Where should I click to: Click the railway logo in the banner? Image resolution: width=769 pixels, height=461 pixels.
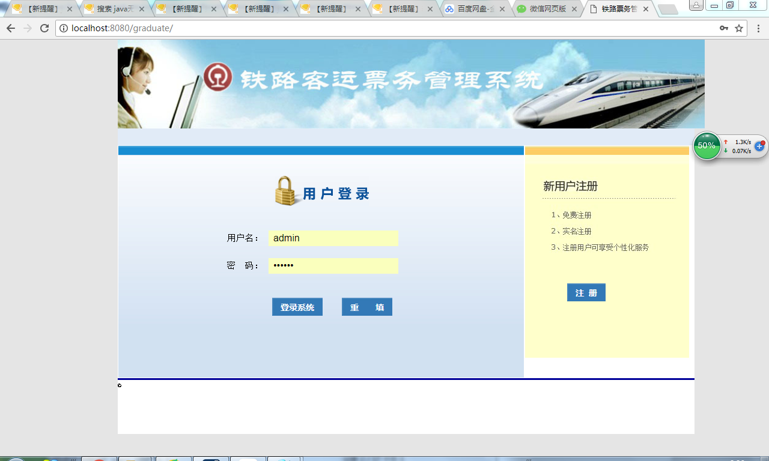pos(218,78)
